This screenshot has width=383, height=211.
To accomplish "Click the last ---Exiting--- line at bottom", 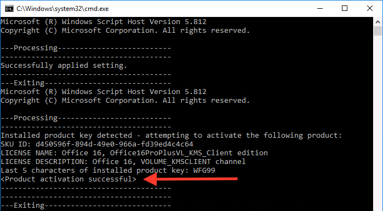I will 85,206.
